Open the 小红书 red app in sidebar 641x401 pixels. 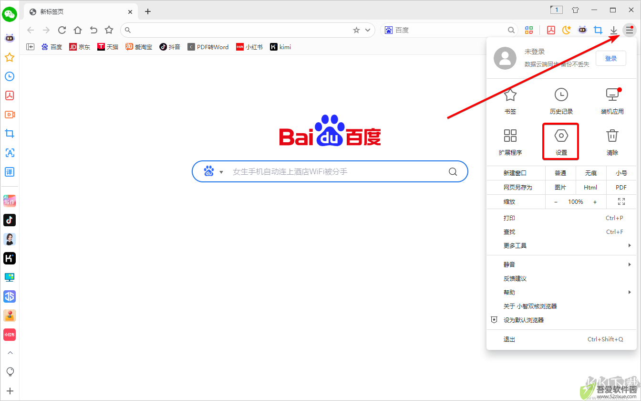click(10, 335)
